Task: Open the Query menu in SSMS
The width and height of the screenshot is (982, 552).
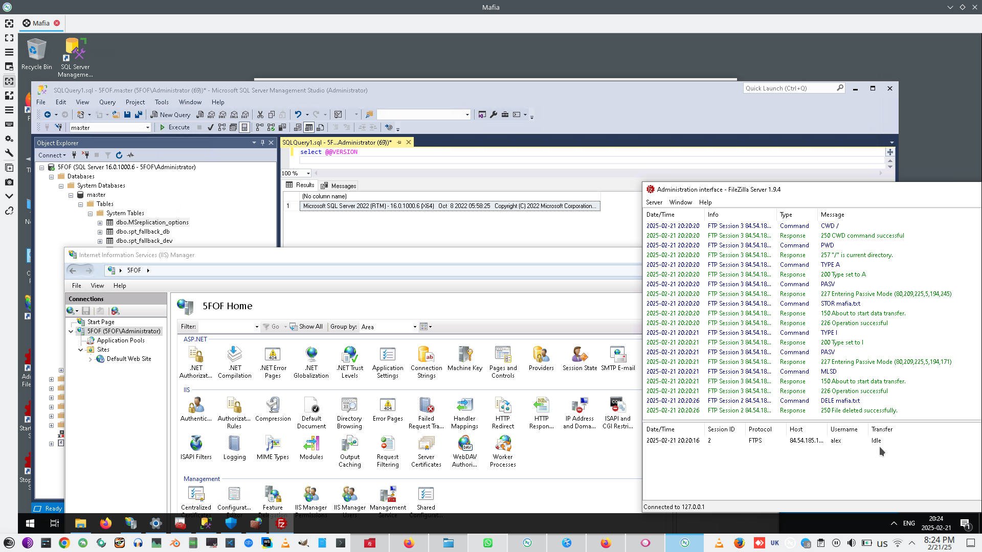Action: click(x=107, y=102)
